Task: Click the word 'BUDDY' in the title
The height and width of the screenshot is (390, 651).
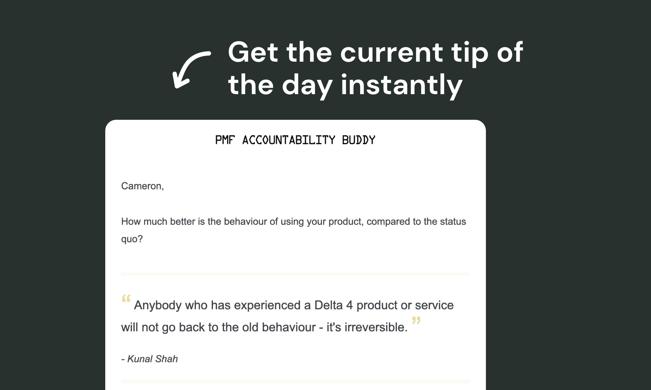Action: (359, 140)
